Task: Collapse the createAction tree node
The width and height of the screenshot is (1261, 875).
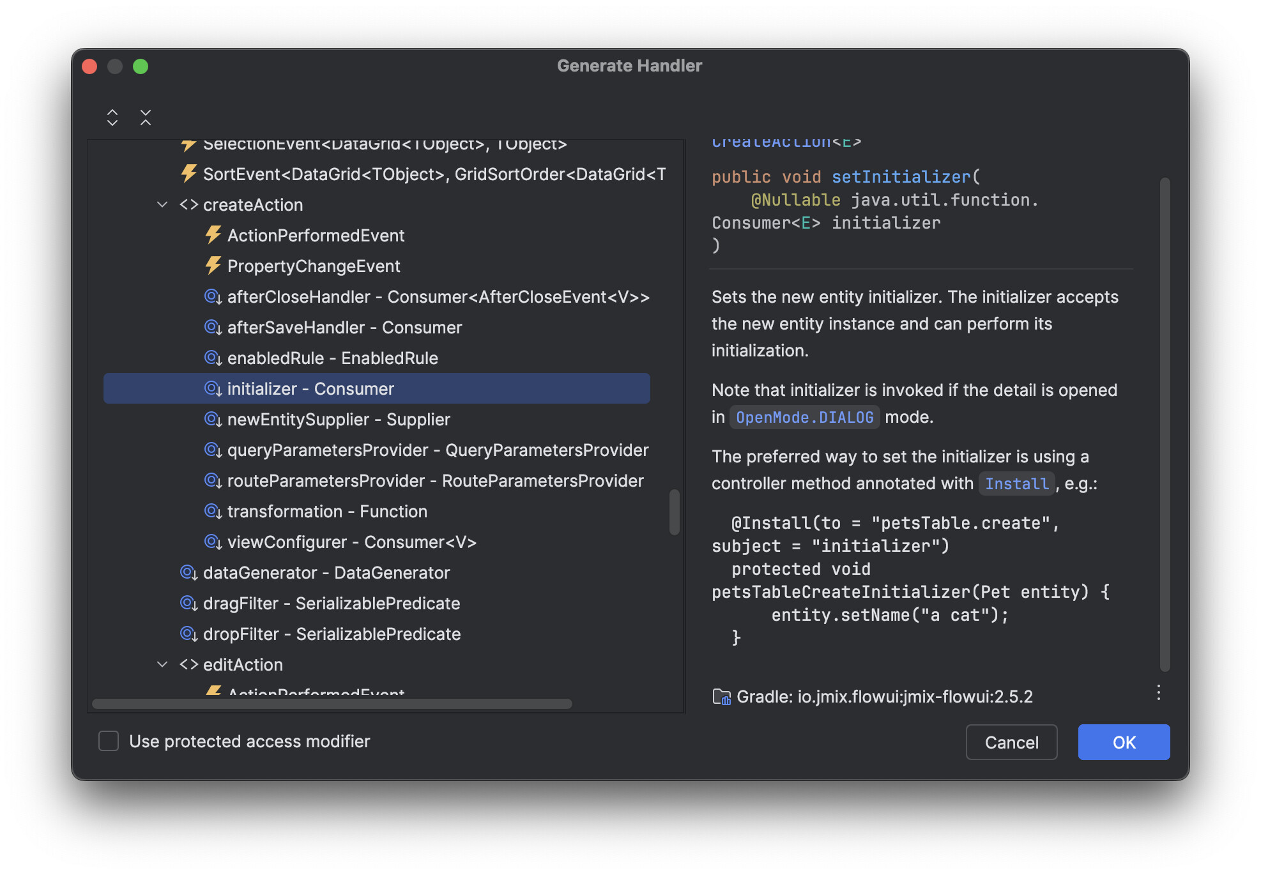Action: (x=162, y=204)
